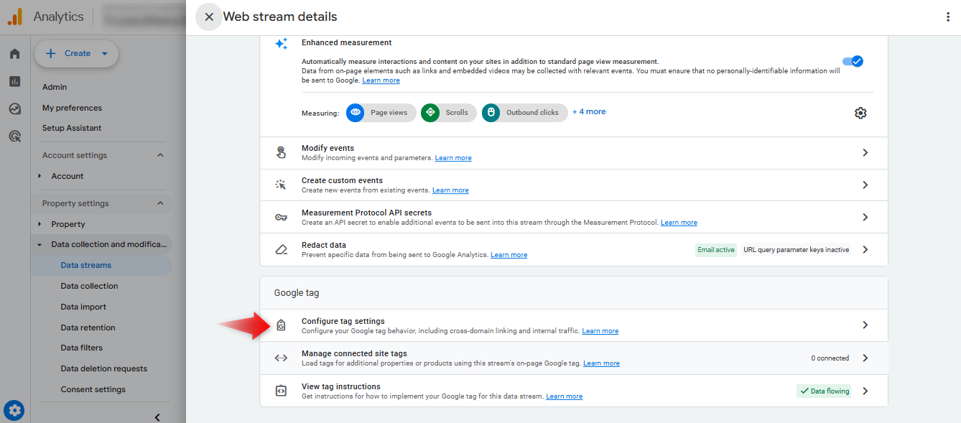
Task: Select Consent settings in sidebar
Action: 93,389
